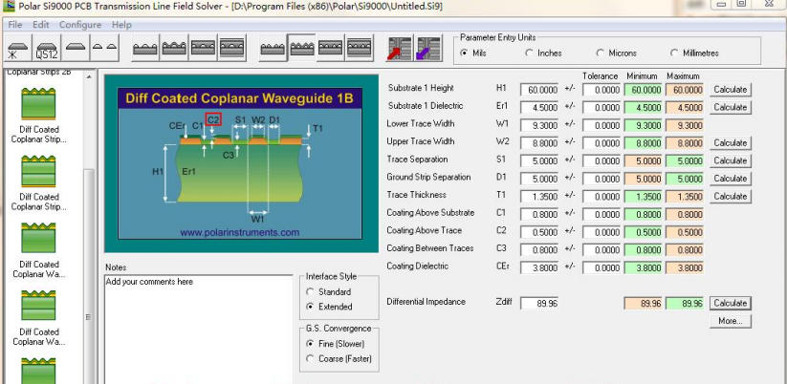Screen dimensions: 787x384
Task: Open the File menu
Action: pos(15,24)
